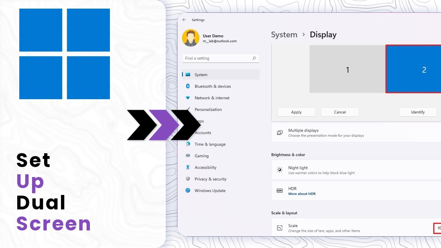This screenshot has width=441, height=248.
Task: Click the Gaming controller icon
Action: click(188, 156)
